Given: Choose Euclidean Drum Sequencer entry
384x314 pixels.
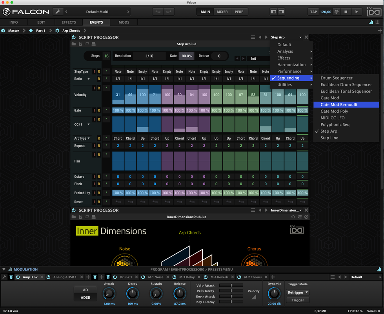Looking at the screenshot, I should pos(346,84).
